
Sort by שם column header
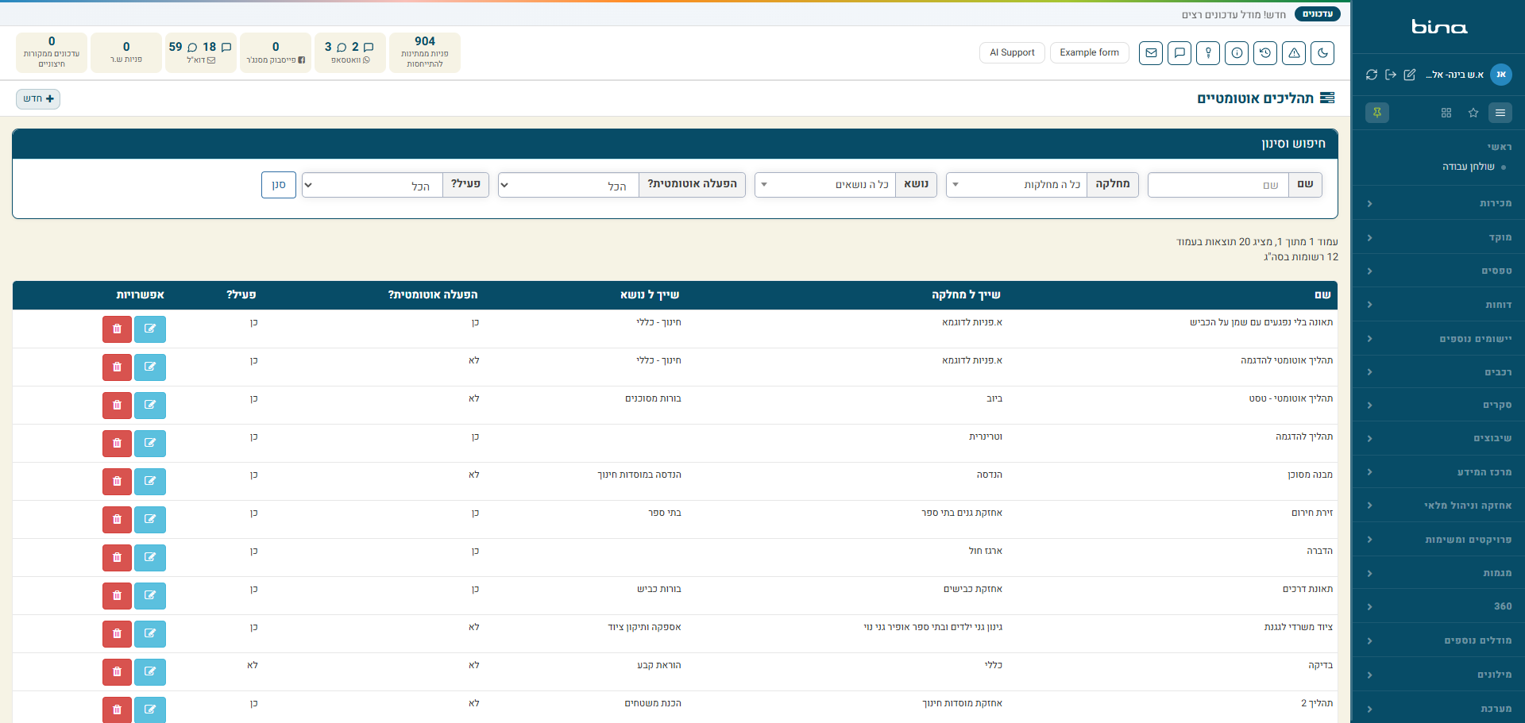pos(1322,294)
